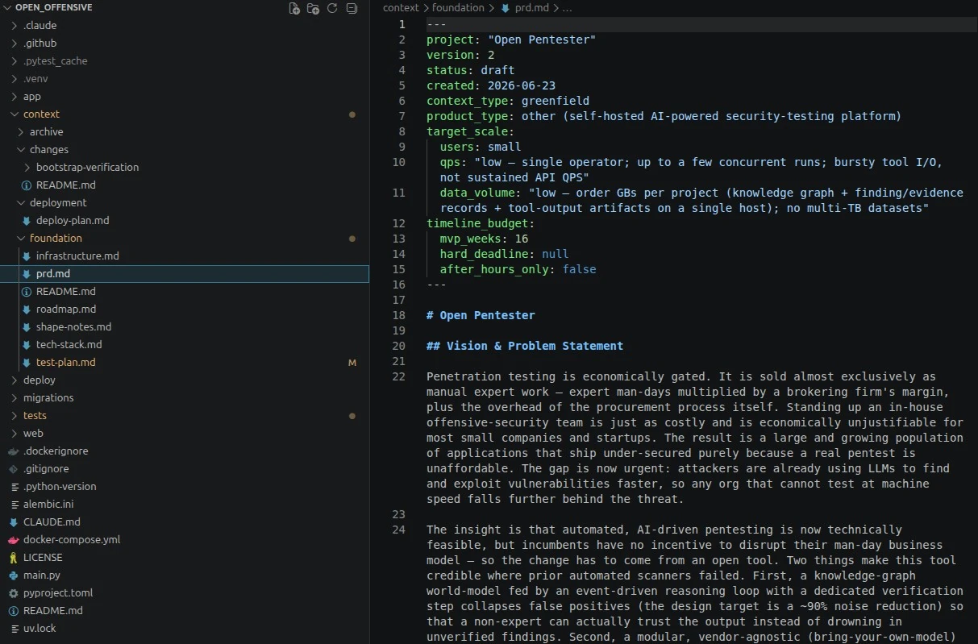Viewport: 978px width, 644px height.
Task: Click 'context' in the breadcrumb path
Action: tap(401, 7)
